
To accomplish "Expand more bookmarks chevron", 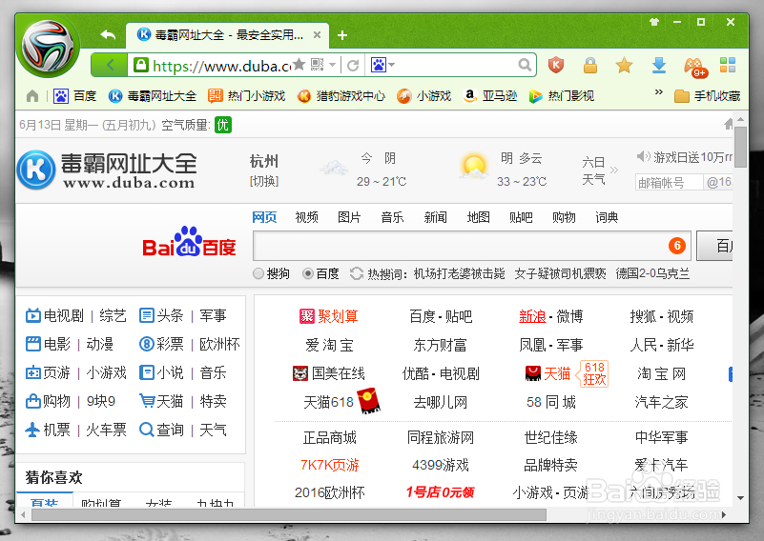I will [x=659, y=92].
